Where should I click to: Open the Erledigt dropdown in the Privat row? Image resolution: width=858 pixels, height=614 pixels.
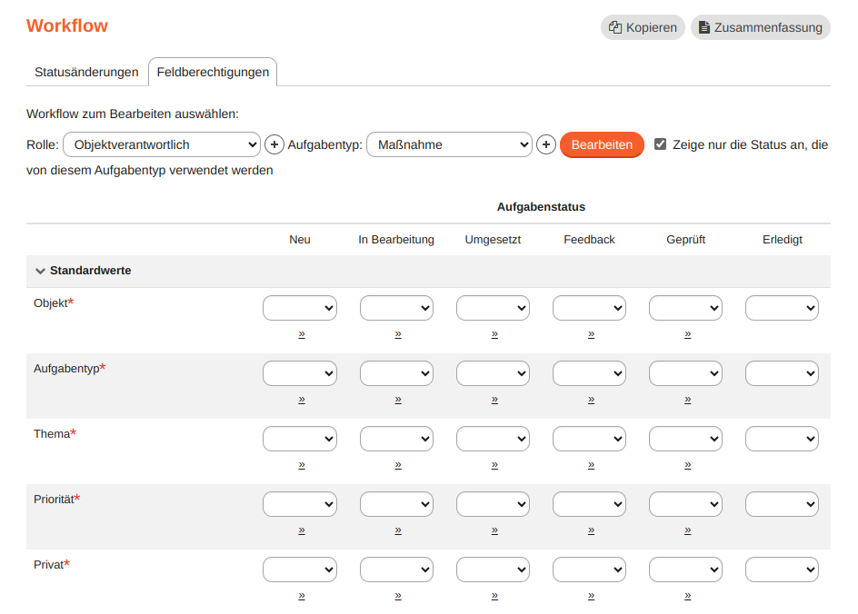point(782,569)
